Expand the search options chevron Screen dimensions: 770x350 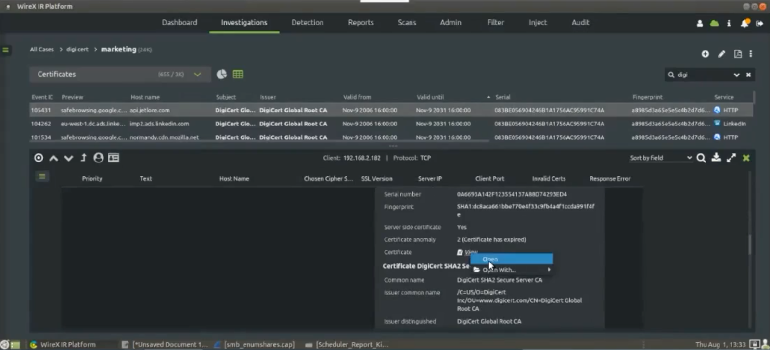736,75
